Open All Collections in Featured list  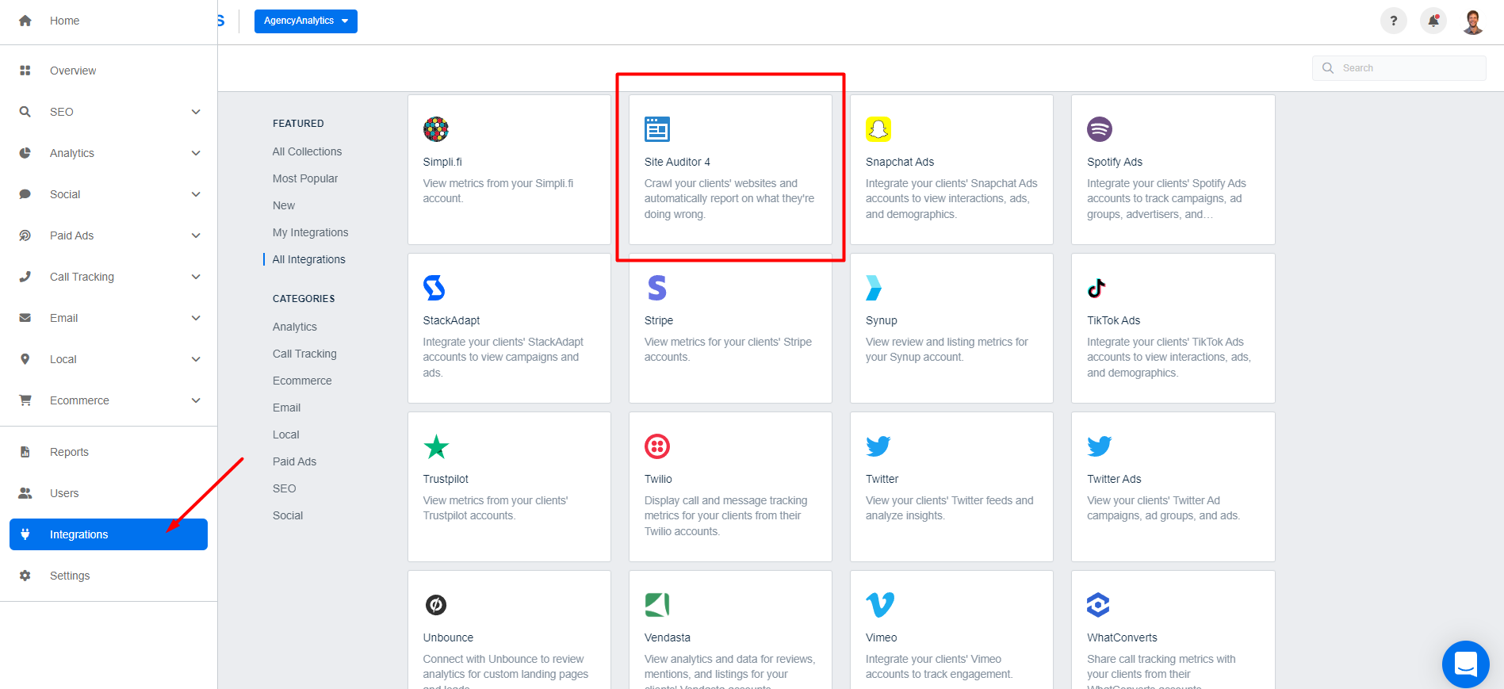[x=307, y=151]
